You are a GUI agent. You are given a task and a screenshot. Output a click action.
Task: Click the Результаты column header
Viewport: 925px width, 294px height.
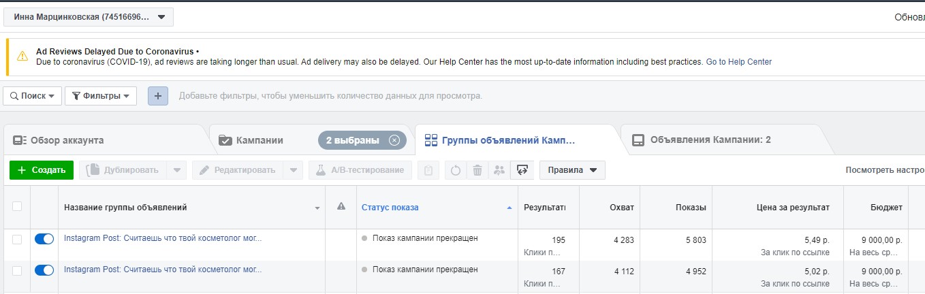coord(544,208)
